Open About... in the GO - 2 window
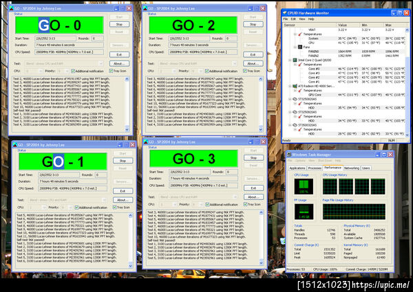This screenshot has width=413, height=292. pos(253,64)
